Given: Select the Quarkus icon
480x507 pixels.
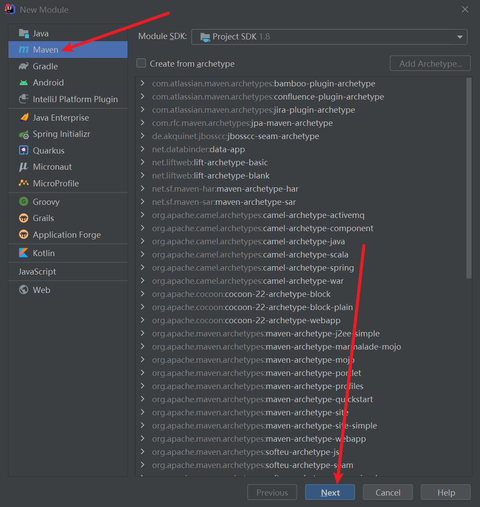Looking at the screenshot, I should pyautogui.click(x=24, y=150).
